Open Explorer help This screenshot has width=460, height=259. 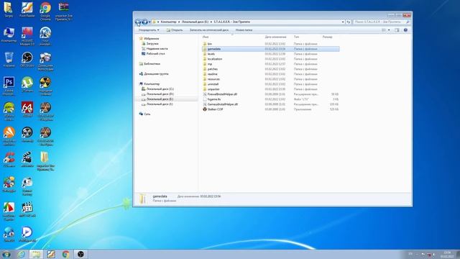click(405, 30)
